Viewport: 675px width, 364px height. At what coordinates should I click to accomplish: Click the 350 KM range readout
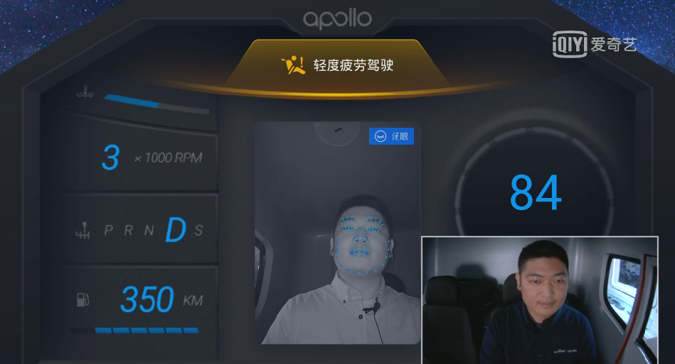tap(161, 299)
